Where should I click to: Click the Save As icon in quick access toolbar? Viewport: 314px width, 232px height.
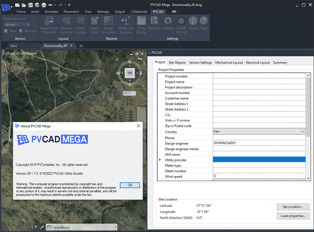click(37, 5)
